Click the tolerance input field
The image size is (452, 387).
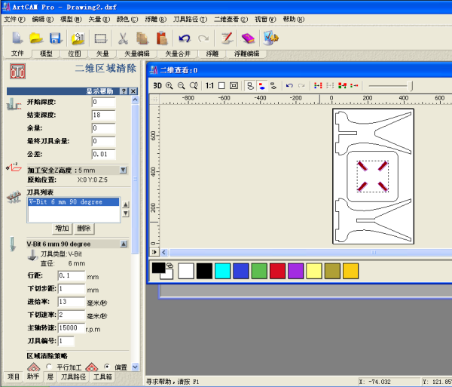click(x=103, y=154)
